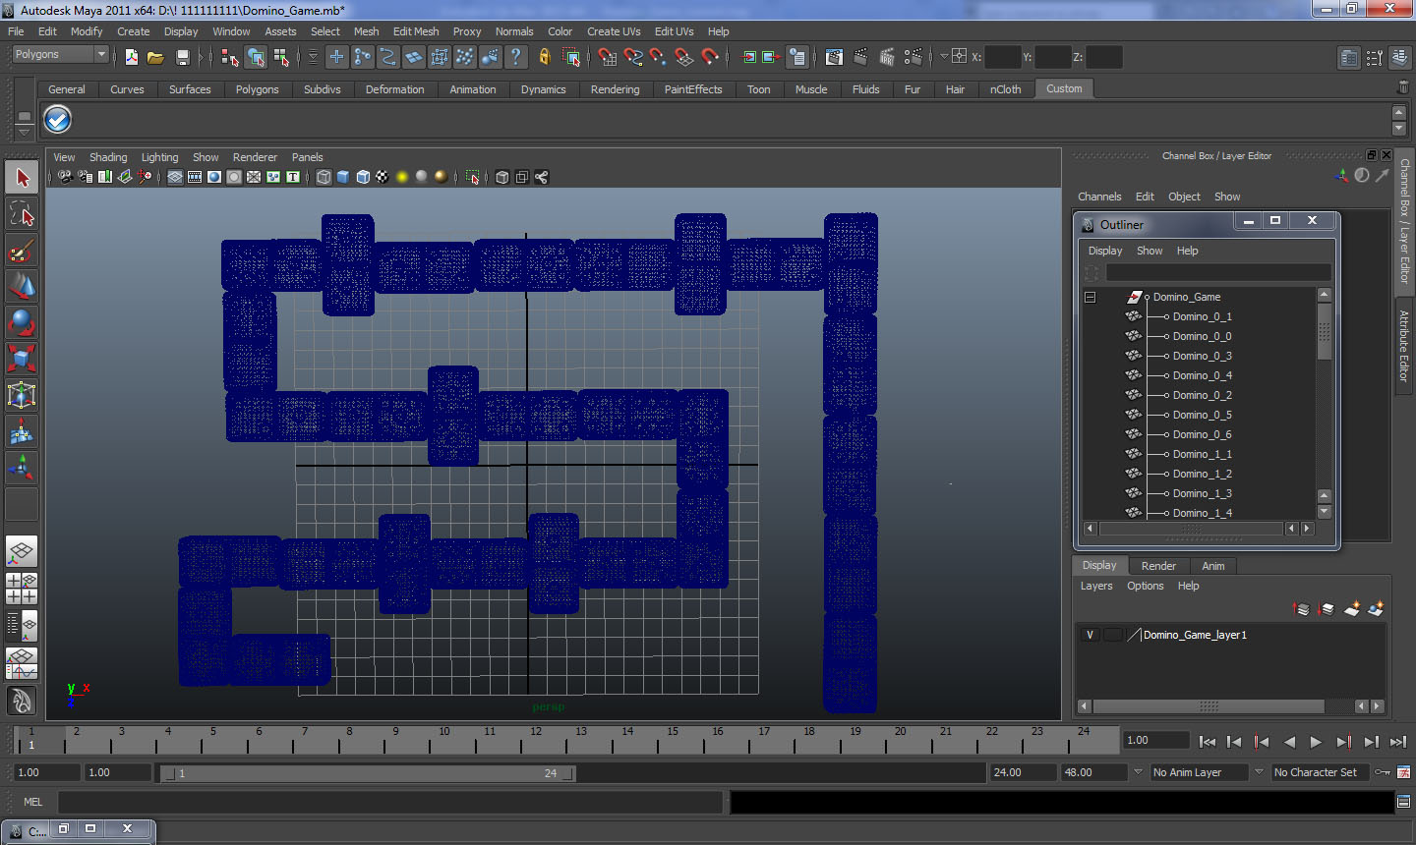Click the range slider bar
This screenshot has width=1416, height=845.
click(x=368, y=773)
